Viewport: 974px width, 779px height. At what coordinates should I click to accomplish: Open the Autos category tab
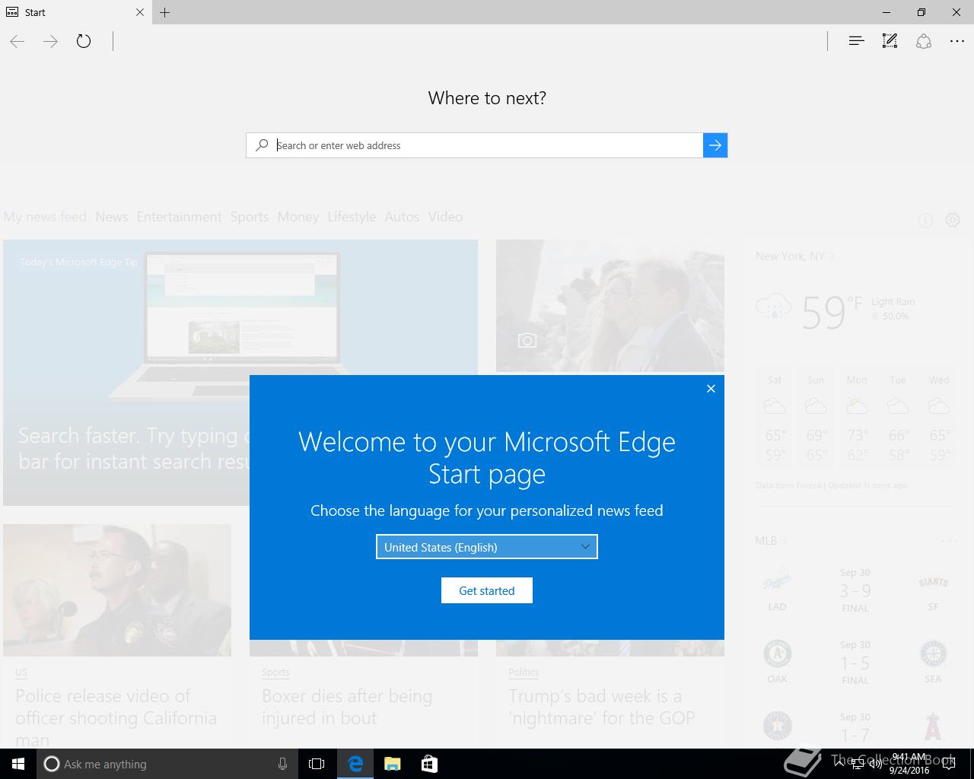(402, 217)
